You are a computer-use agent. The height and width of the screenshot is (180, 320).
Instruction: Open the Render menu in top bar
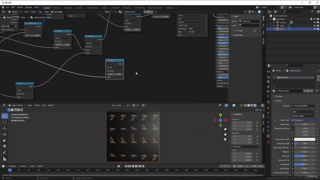[x=20, y=7]
